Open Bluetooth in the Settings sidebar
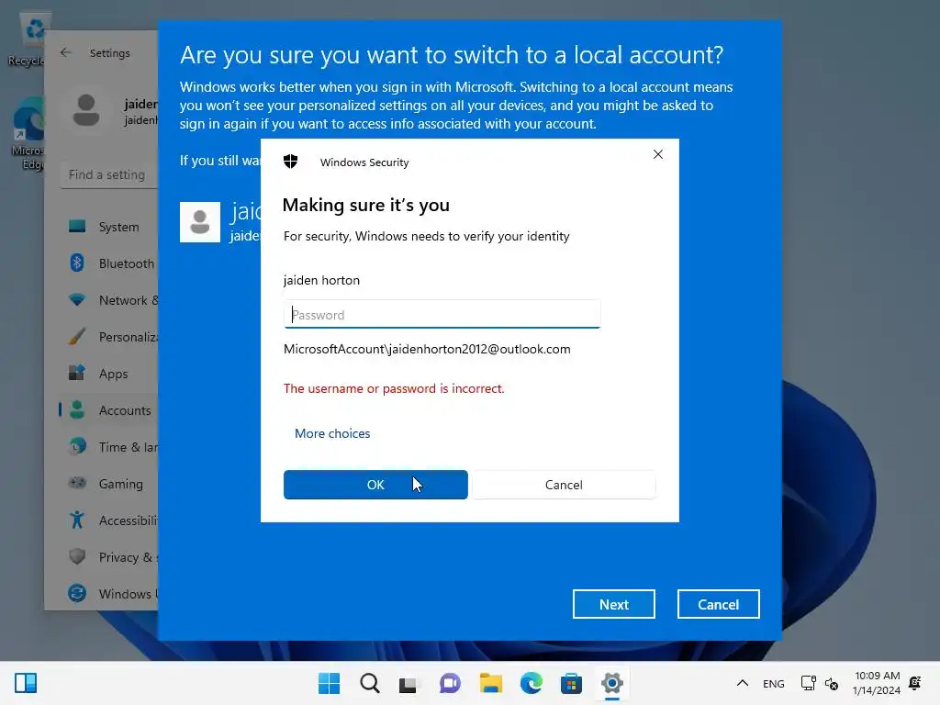 coord(110,263)
